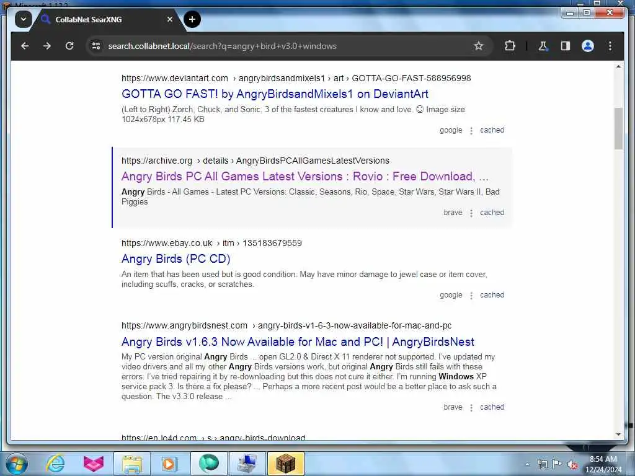Open more options dots for AngryBirdsNest result
Screen dimensions: 635x476
471,408
